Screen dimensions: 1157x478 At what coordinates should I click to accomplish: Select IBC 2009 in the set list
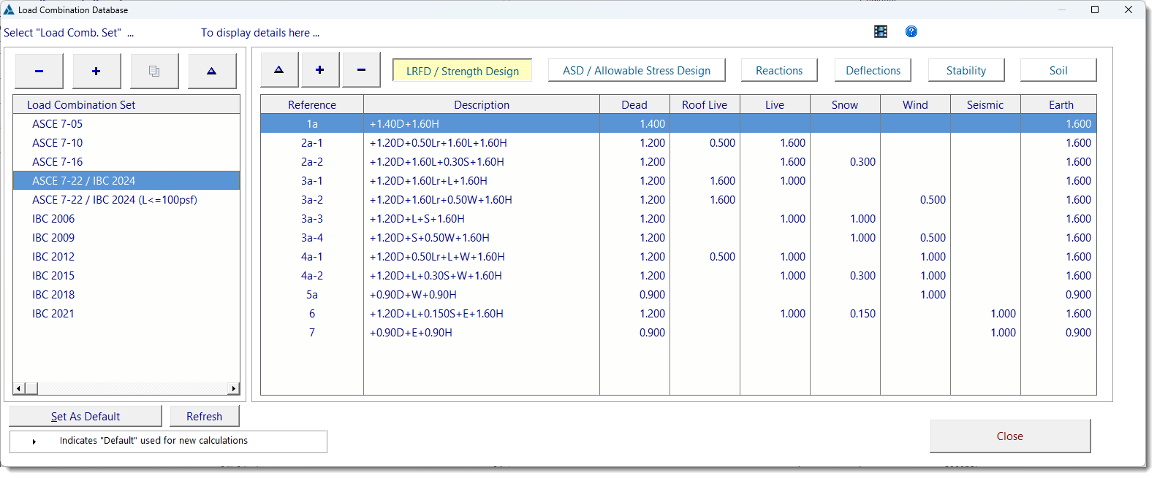126,238
